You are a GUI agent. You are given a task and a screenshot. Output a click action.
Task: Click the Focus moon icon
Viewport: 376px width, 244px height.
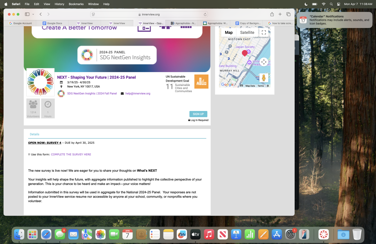pyautogui.click(x=306, y=4)
